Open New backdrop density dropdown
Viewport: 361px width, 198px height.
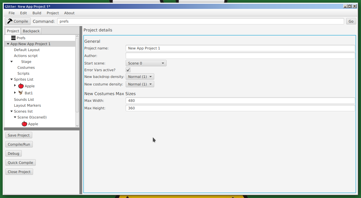140,77
